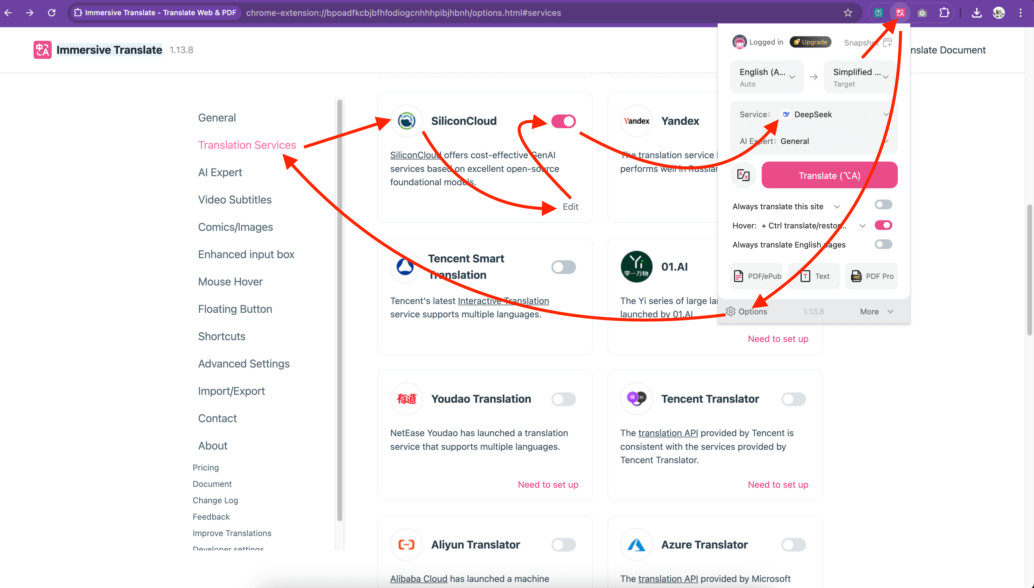Open Mouse Hover settings
1034x588 pixels.
[x=230, y=282]
